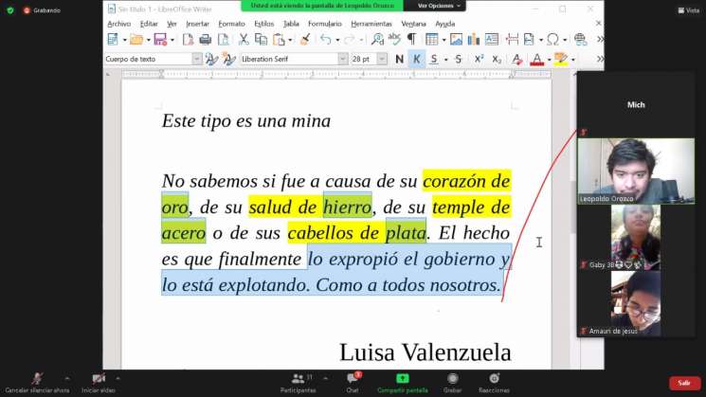The width and height of the screenshot is (706, 397).
Task: Click the Print icon in Writer toolbar
Action: click(206, 40)
